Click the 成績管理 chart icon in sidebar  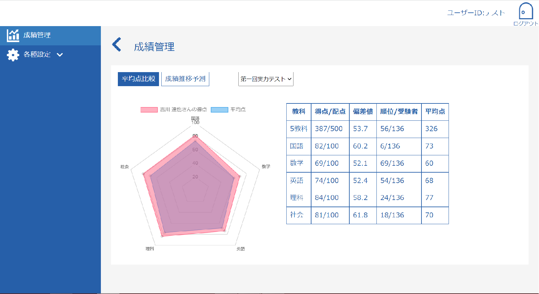tap(13, 35)
